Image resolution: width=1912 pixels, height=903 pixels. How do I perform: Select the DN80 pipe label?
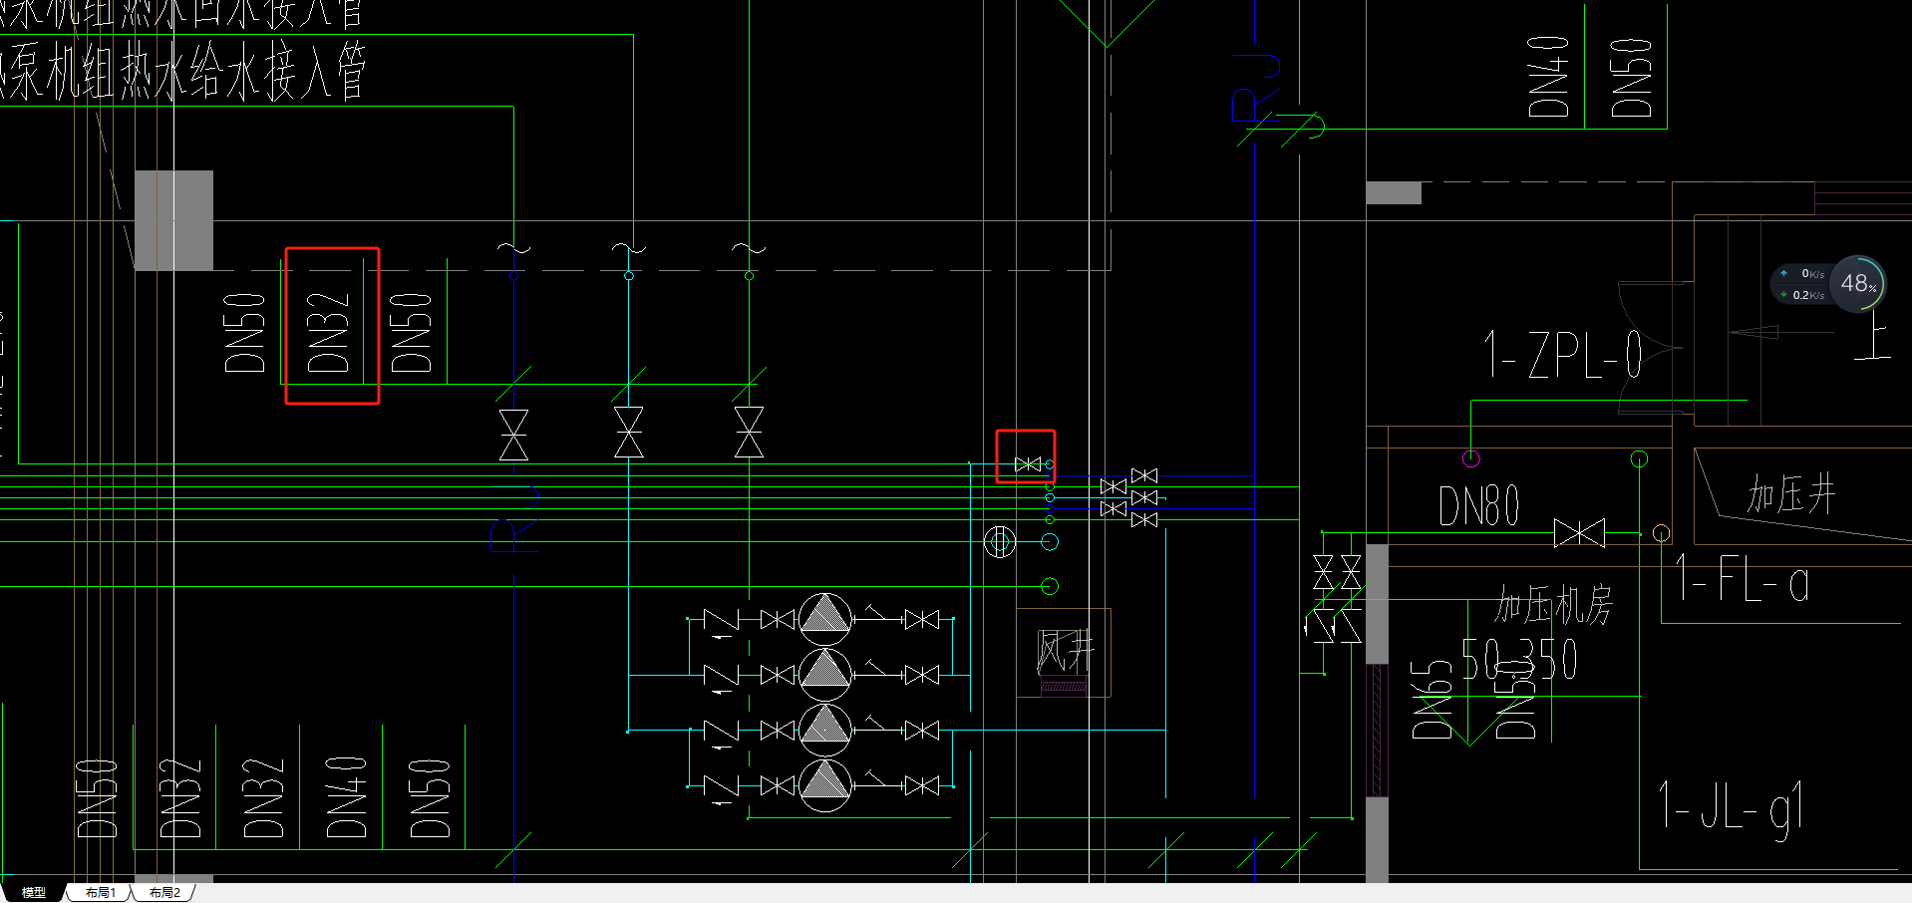point(1479,506)
